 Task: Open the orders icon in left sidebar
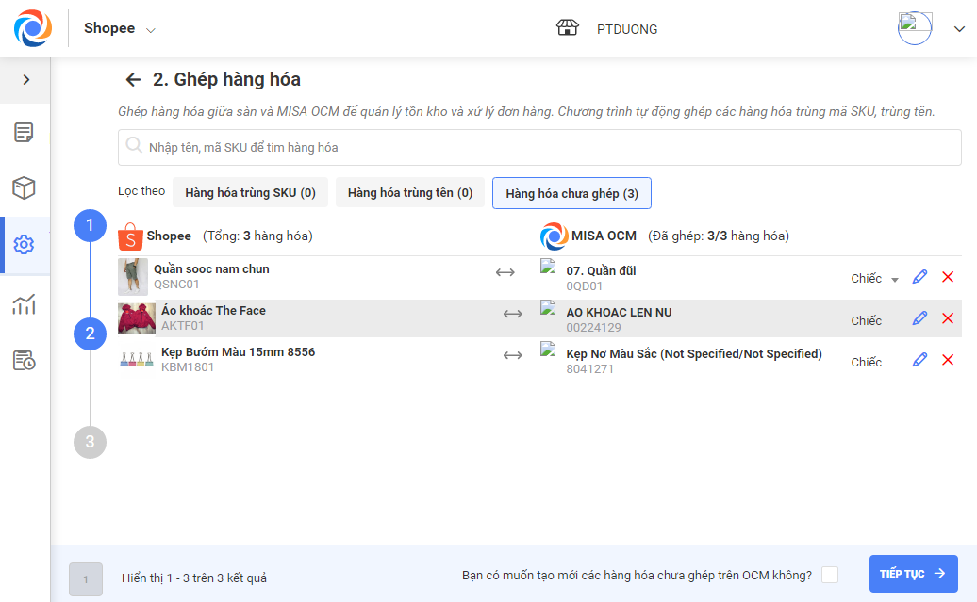[x=25, y=133]
